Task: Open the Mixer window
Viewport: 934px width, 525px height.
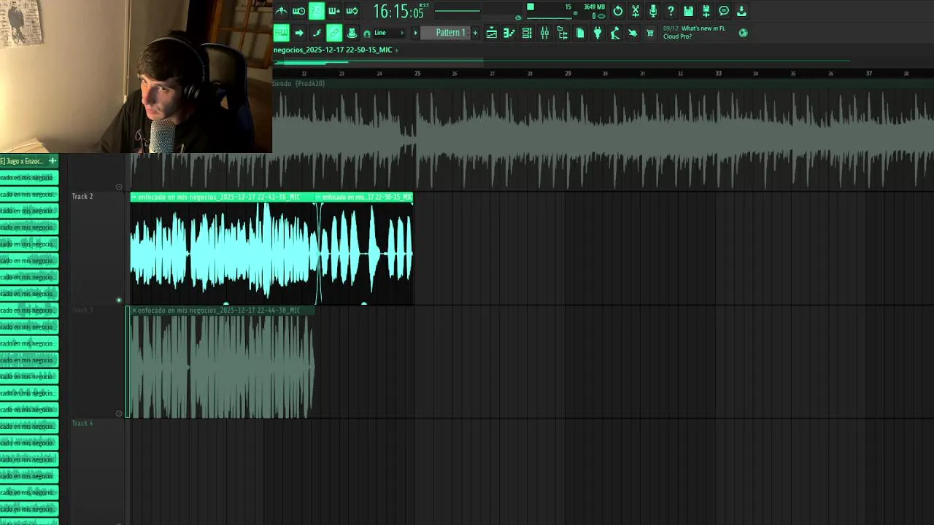Action: (x=544, y=33)
